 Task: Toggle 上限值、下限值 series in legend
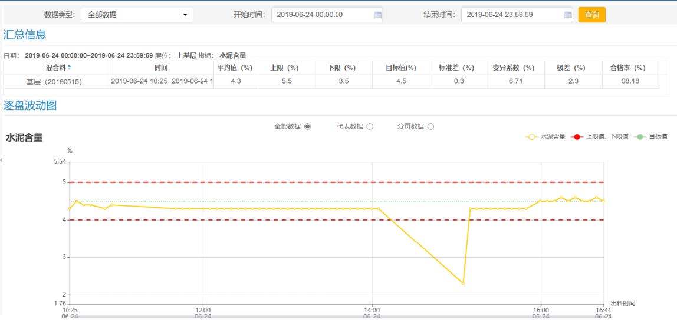pos(600,136)
